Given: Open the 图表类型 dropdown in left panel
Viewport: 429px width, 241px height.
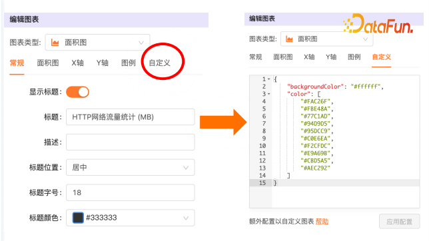Looking at the screenshot, I should [x=97, y=43].
